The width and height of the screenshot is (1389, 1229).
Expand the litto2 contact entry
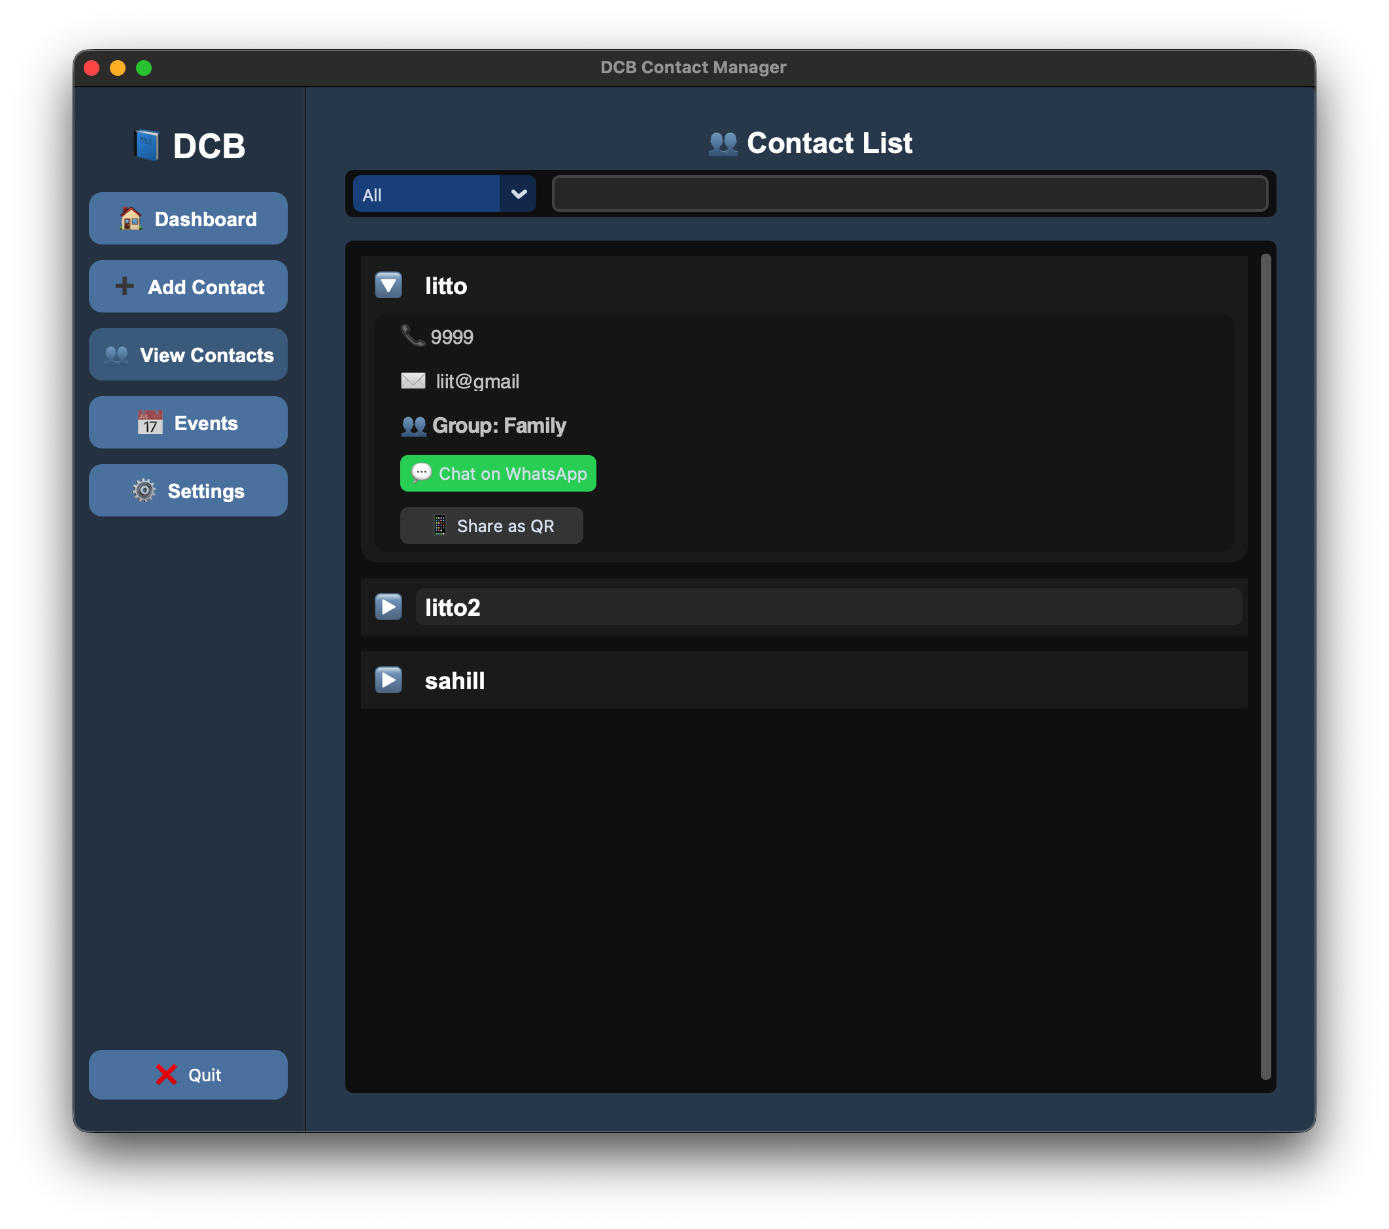[x=388, y=607]
